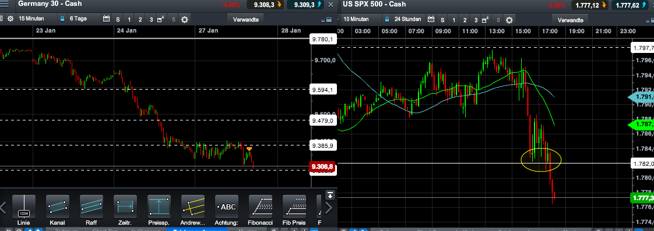Image resolution: width=654 pixels, height=231 pixels.
Task: Switch Germany 30 chart to layout 2
Action: coord(140,20)
